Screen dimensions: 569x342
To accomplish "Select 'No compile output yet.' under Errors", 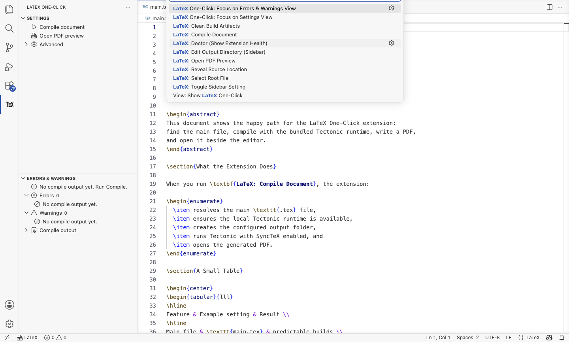I will pos(70,204).
